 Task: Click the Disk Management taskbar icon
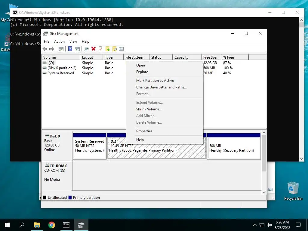point(81,225)
